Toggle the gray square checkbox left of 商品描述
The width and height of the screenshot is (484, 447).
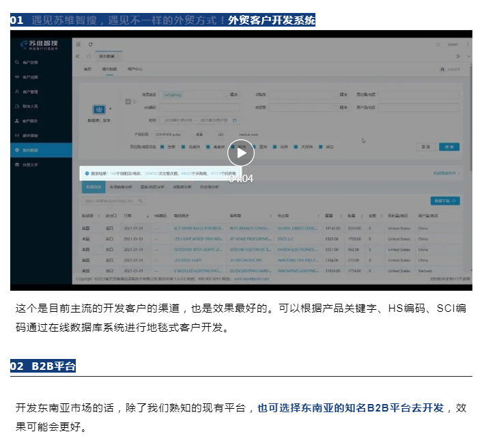click(x=128, y=102)
